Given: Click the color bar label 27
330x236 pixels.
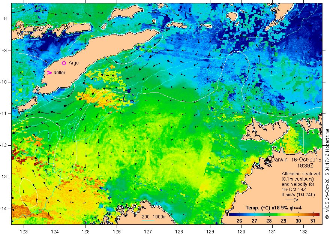Looking at the screenshot, I should (254, 221).
